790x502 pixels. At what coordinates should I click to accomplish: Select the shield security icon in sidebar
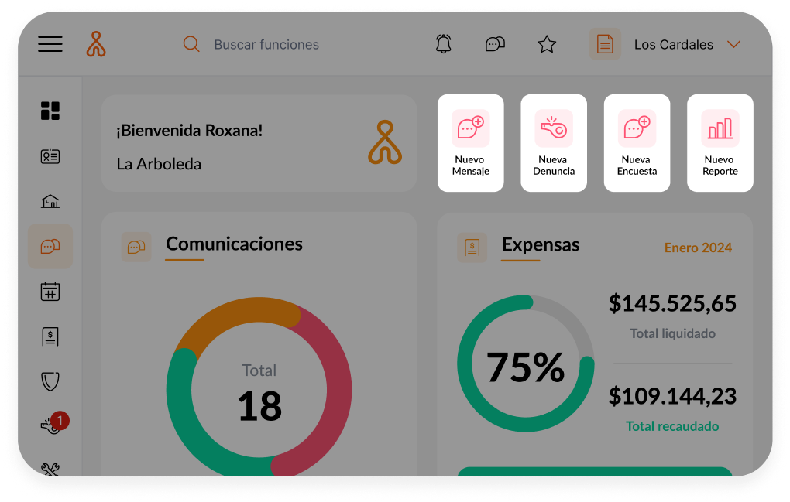(x=50, y=381)
